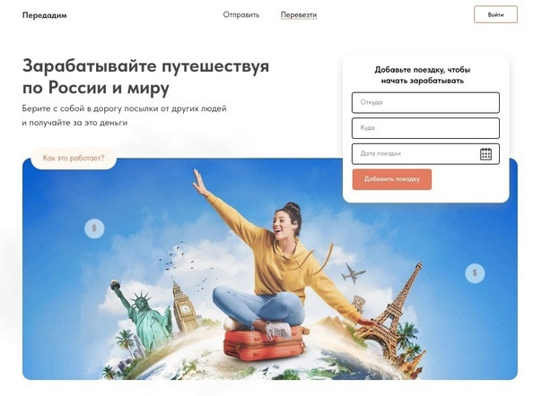Click the calendar icon in date field
Screen dimensions: 542x396
[x=485, y=154]
